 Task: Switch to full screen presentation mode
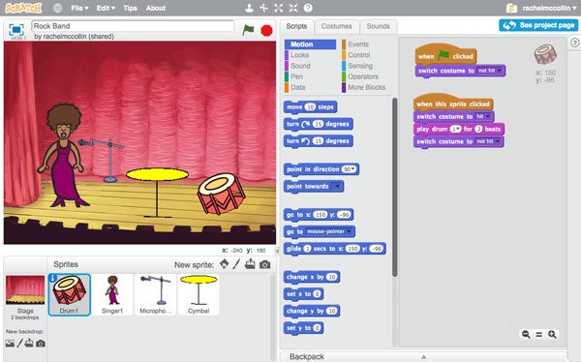(x=16, y=30)
